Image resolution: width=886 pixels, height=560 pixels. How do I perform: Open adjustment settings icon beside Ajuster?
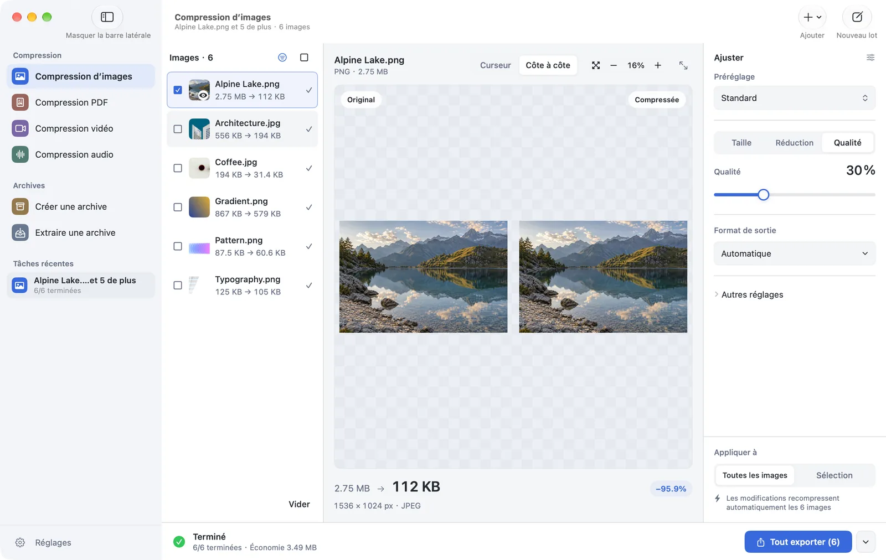coord(870,58)
